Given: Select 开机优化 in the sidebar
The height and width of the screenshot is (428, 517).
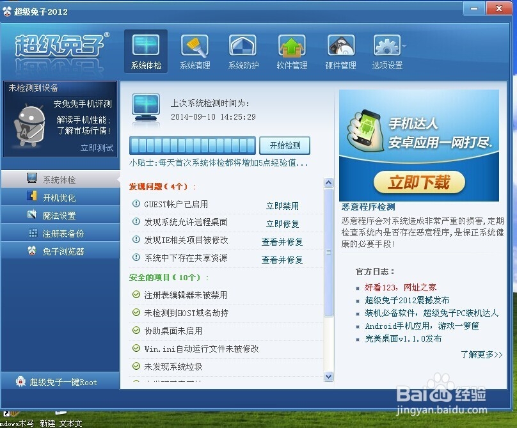Looking at the screenshot, I should (61, 197).
